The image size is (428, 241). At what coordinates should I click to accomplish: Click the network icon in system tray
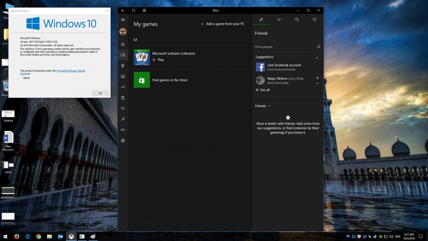tap(386, 237)
